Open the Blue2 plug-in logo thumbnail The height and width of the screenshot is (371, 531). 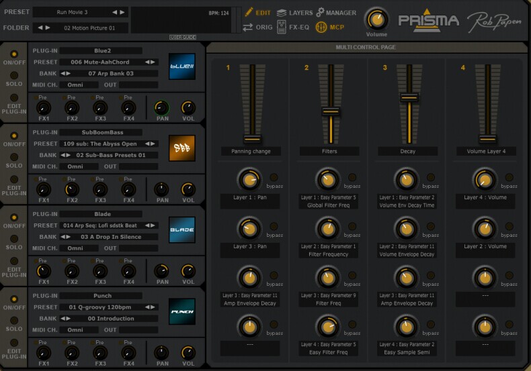pos(181,66)
